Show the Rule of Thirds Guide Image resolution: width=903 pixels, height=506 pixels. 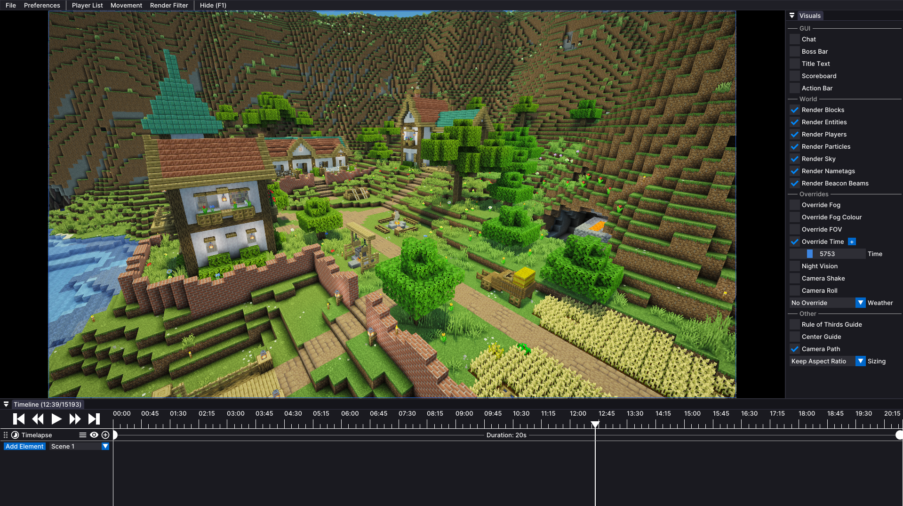[x=795, y=324]
